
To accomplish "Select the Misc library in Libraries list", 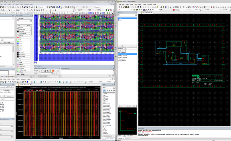I will click(x=120, y=20).
